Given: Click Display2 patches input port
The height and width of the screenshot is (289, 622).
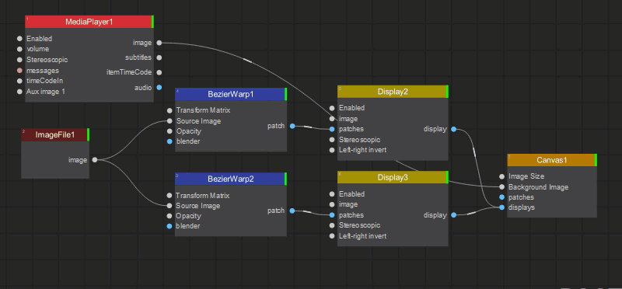Looking at the screenshot, I should pyautogui.click(x=332, y=129).
